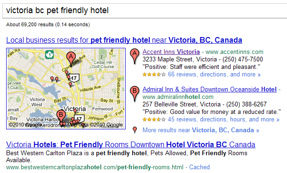Click Highway 17 shield near Cloverdale Ave

pyautogui.click(x=74, y=78)
